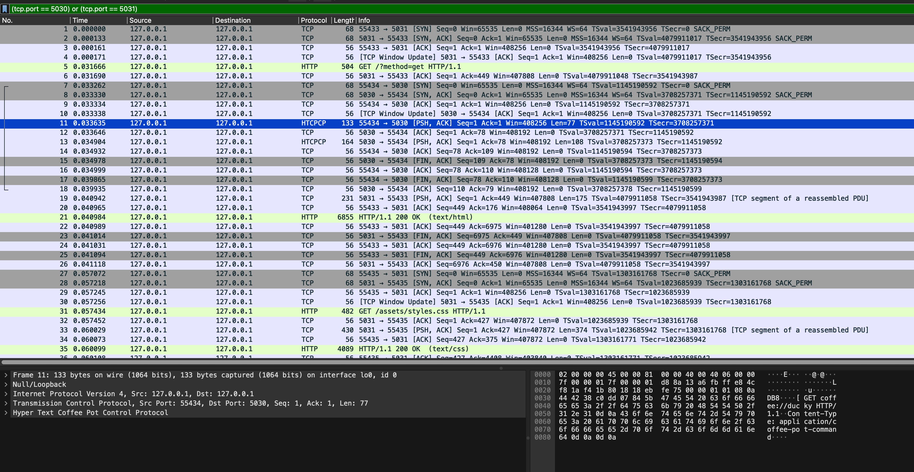The width and height of the screenshot is (914, 472).
Task: Click the display filter bookmark icon
Action: pyautogui.click(x=5, y=9)
